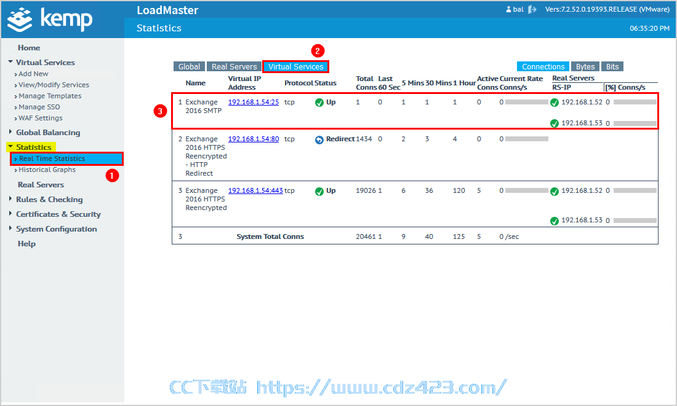Open the 192.168.1.54:25 virtual service link
677x406 pixels.
254,102
